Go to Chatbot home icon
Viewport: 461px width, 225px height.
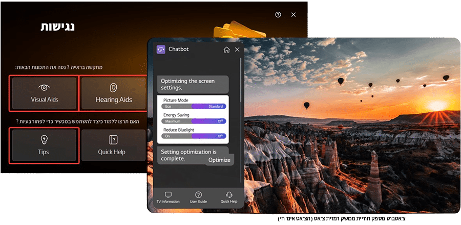(226, 49)
